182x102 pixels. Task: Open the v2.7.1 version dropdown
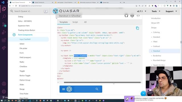tap(142, 11)
